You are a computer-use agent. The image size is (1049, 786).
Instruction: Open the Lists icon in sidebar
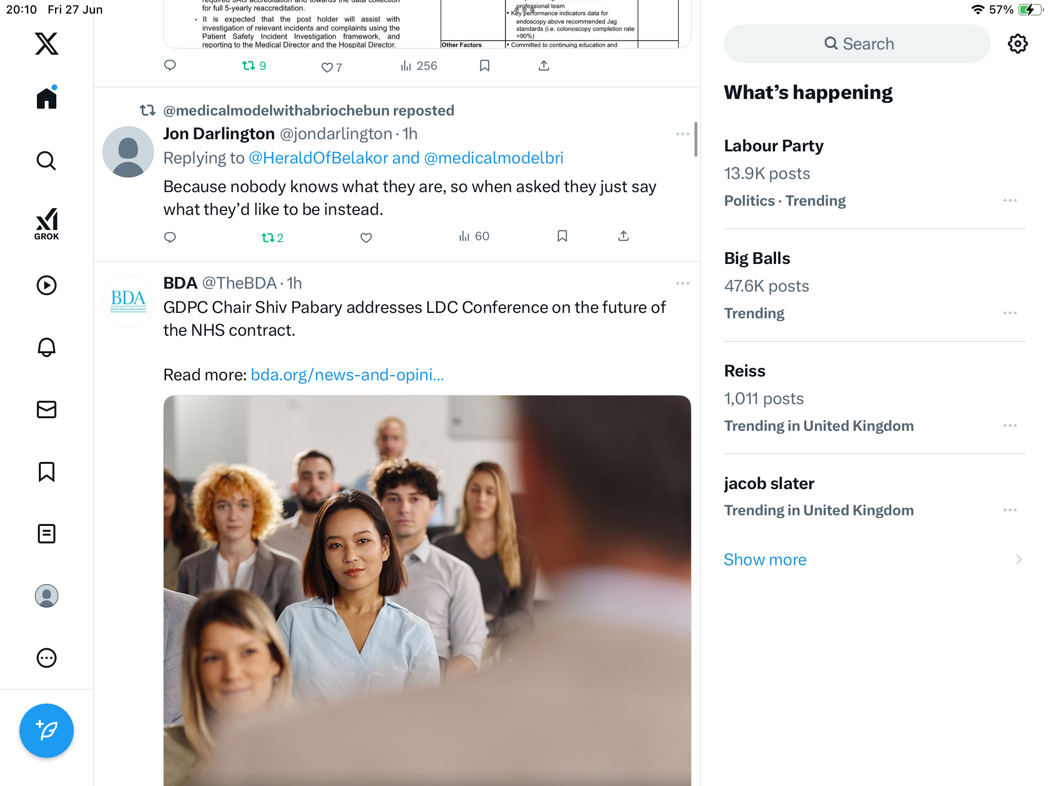pyautogui.click(x=47, y=534)
